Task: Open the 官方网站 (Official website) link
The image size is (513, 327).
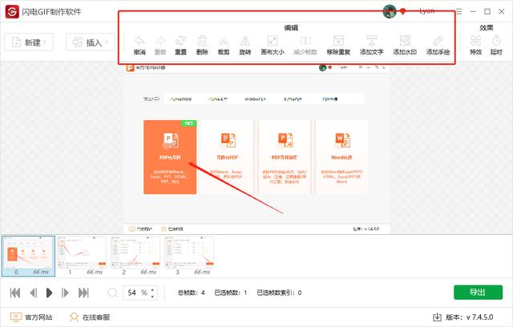Action: (x=32, y=317)
